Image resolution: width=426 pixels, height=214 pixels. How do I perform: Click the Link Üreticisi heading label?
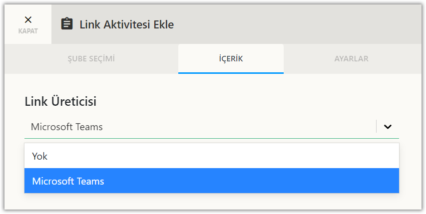(60, 101)
